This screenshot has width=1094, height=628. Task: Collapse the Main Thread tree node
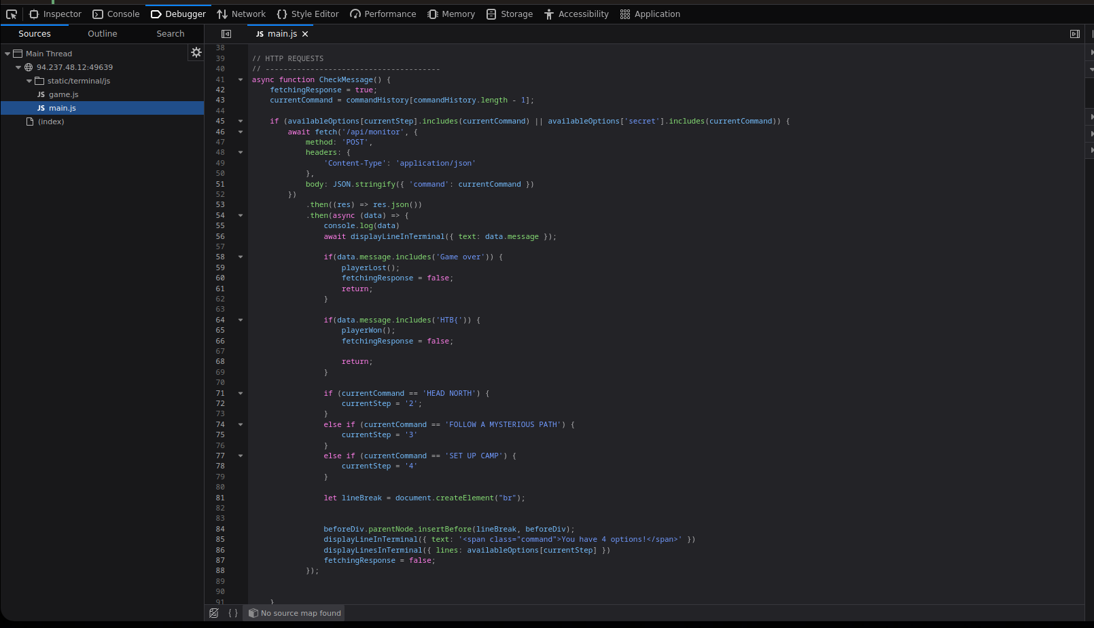point(7,54)
